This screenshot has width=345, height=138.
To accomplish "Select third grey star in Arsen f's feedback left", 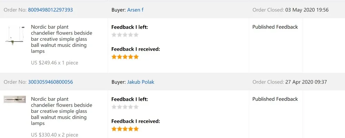I will point(125,35).
